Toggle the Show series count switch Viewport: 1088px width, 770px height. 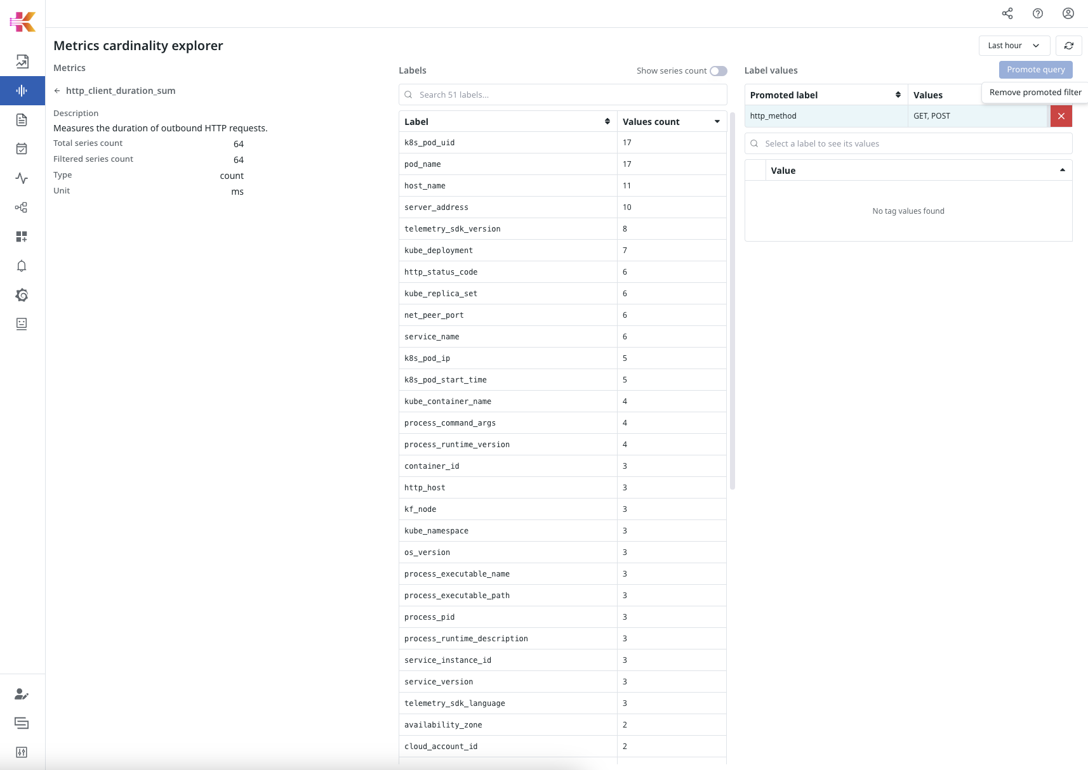click(x=718, y=71)
